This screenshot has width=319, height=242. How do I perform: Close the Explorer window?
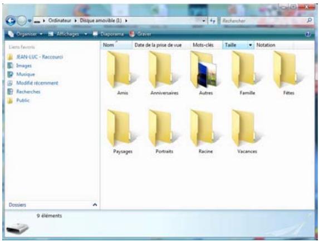tap(307, 7)
